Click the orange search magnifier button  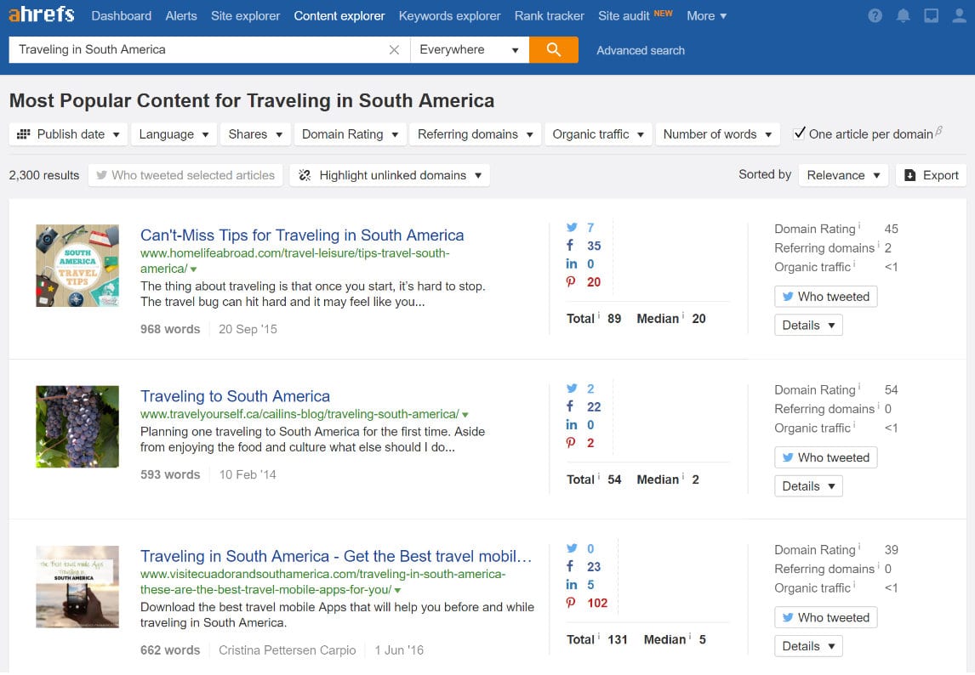pyautogui.click(x=553, y=50)
